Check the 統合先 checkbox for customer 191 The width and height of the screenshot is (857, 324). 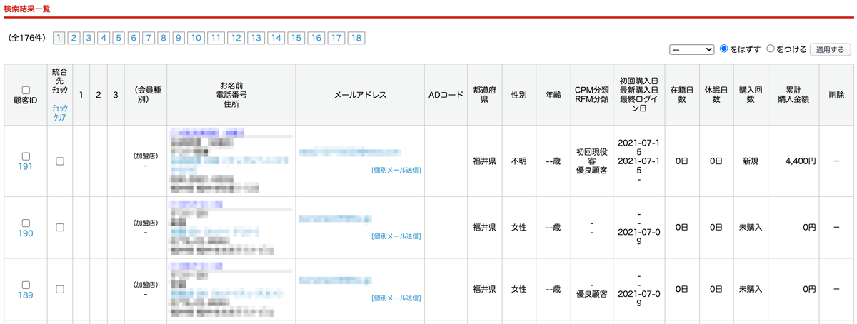tap(60, 161)
